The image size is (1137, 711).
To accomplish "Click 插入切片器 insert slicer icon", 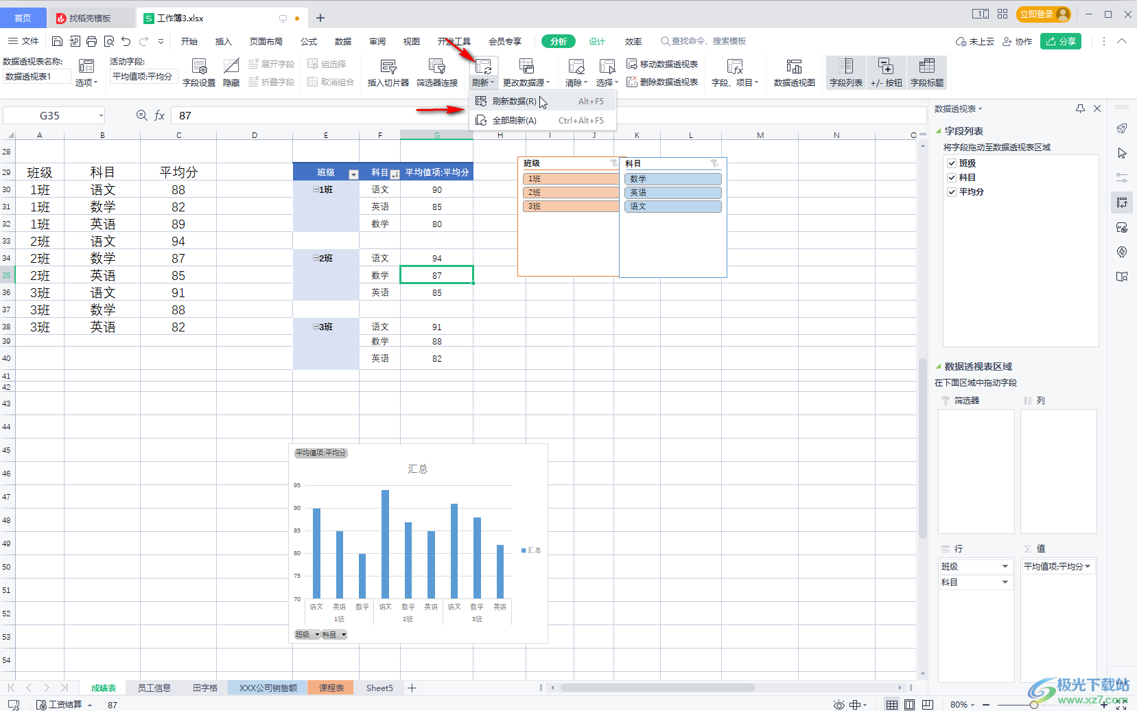I will click(388, 72).
